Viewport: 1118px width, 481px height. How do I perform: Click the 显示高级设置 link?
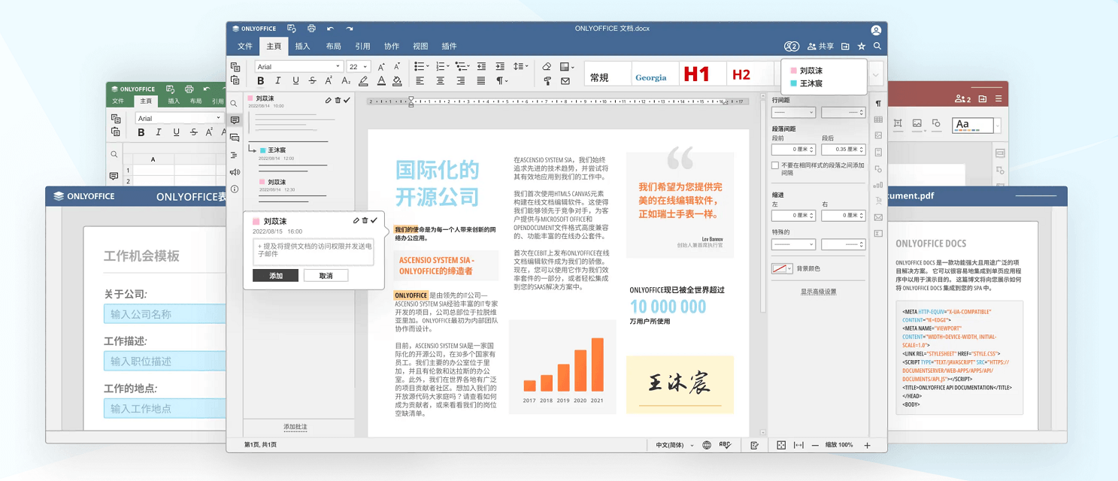tap(818, 292)
